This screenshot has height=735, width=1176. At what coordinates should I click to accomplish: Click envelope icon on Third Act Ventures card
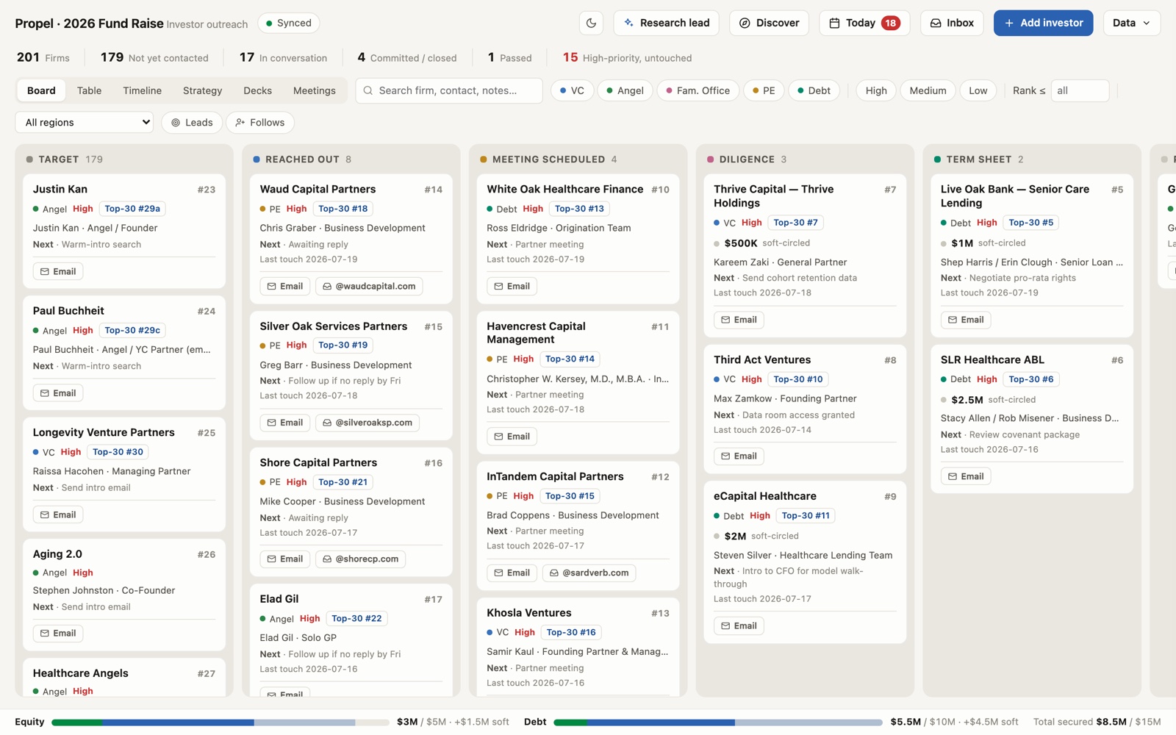(x=725, y=456)
